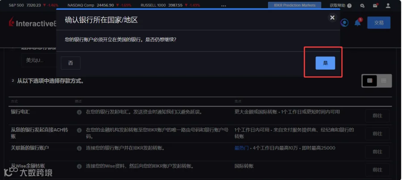The width and height of the screenshot is (402, 180).
Task: Select the 银行电汇 method name
Action: (x=20, y=112)
